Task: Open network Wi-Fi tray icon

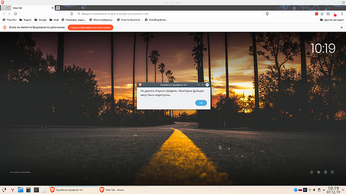Action: [309, 190]
